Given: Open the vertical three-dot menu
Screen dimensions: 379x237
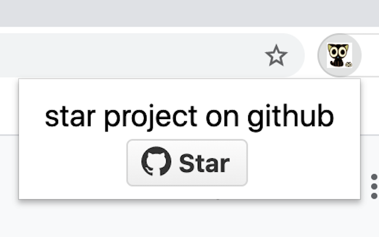Looking at the screenshot, I should (374, 187).
